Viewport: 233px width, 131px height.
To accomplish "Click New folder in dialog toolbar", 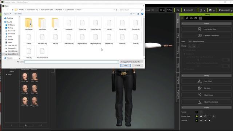I will (x=18, y=14).
